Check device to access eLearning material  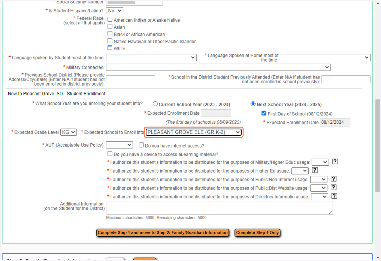110,154
